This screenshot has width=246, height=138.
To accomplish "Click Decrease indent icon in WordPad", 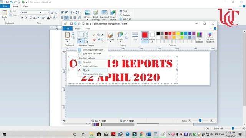I will tap(62, 13).
